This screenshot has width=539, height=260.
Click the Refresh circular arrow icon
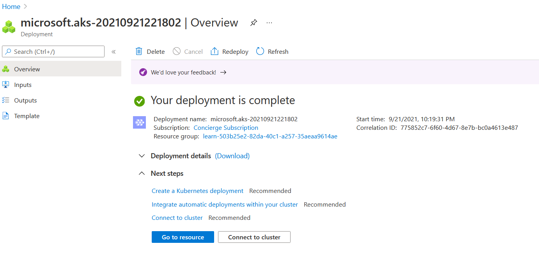pyautogui.click(x=260, y=51)
